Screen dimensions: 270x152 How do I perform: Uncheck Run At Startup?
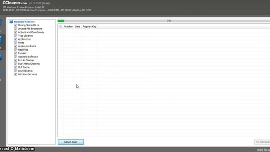point(16,60)
